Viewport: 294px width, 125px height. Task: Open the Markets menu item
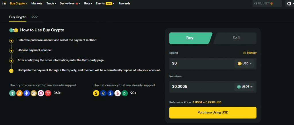(x=37, y=3)
